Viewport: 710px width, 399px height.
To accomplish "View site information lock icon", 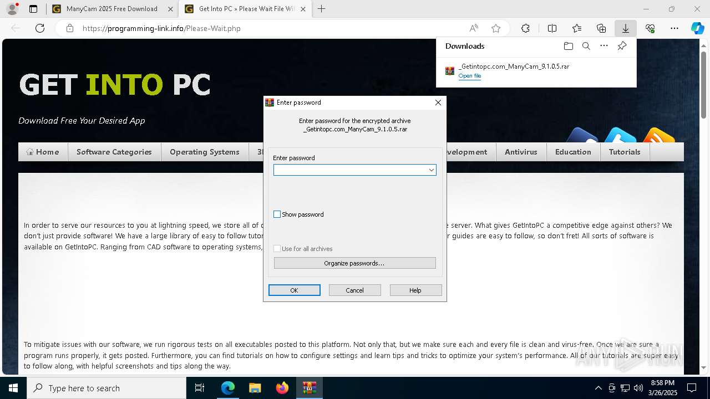I will 70,28.
